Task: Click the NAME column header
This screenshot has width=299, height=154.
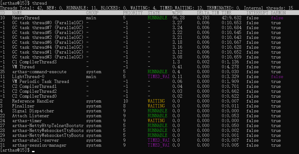Action: (17, 13)
